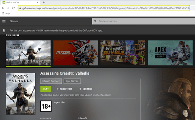Screen dimensions: 195x120
Task: Close the GeForce NOW tab
Action: pos(37,2)
